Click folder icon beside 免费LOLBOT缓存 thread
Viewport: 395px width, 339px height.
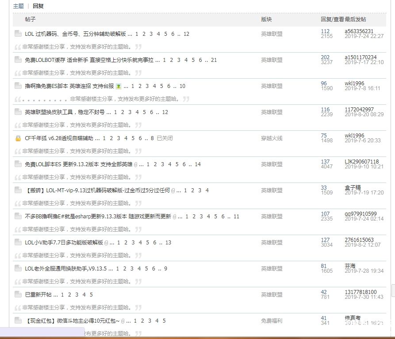click(x=18, y=60)
